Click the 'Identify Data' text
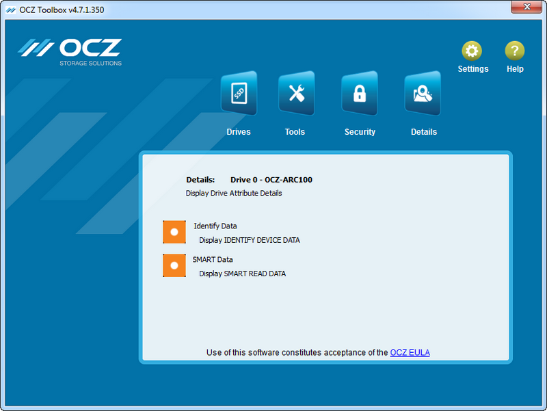Image resolution: width=547 pixels, height=411 pixels. pyautogui.click(x=215, y=226)
